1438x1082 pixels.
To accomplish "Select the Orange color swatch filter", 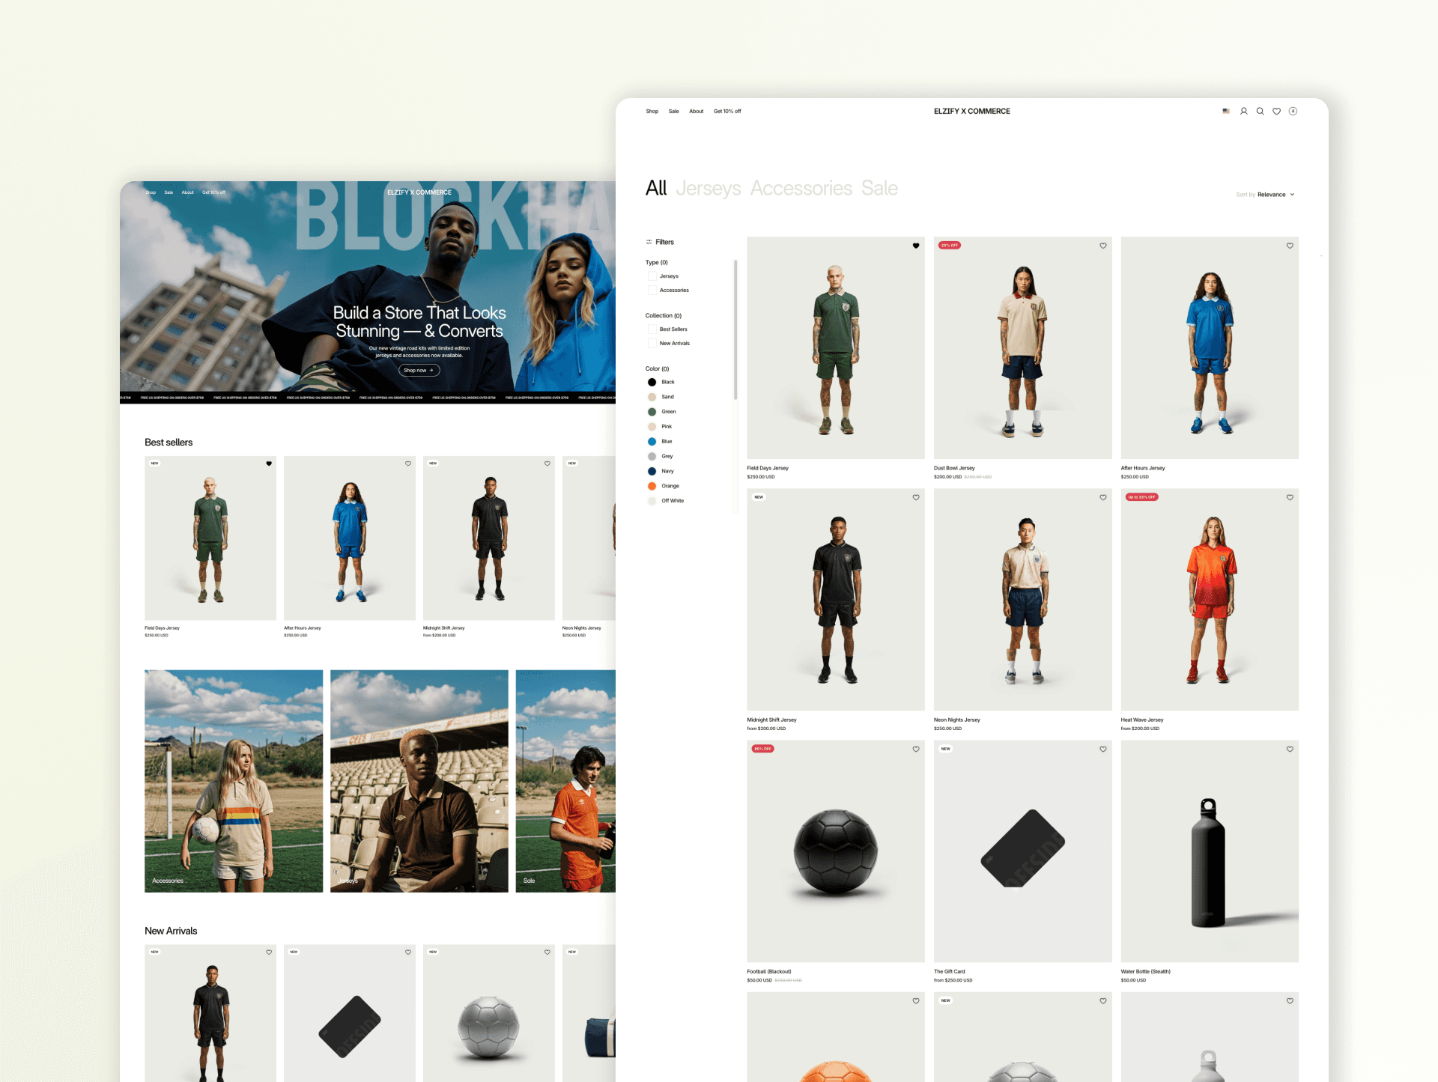I will click(652, 486).
